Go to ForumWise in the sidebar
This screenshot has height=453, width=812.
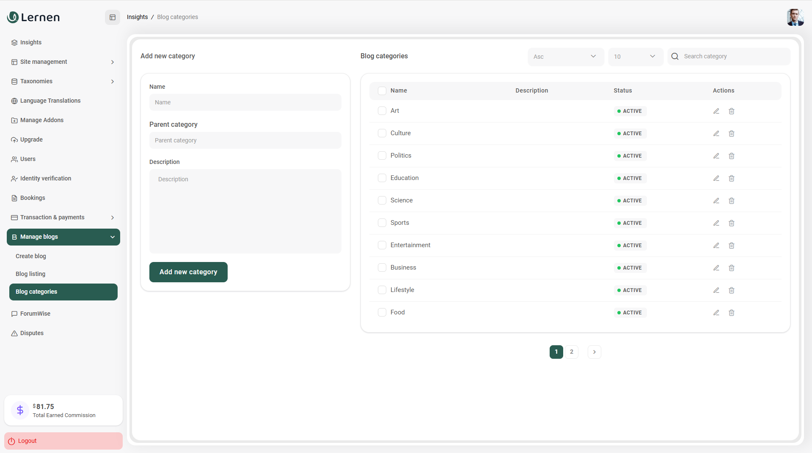[x=35, y=314]
